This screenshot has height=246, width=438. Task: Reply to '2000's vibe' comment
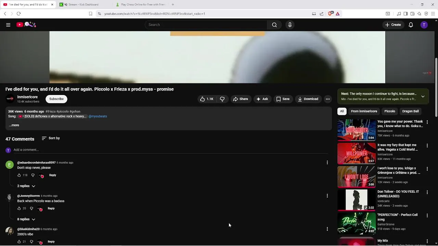[x=51, y=242]
